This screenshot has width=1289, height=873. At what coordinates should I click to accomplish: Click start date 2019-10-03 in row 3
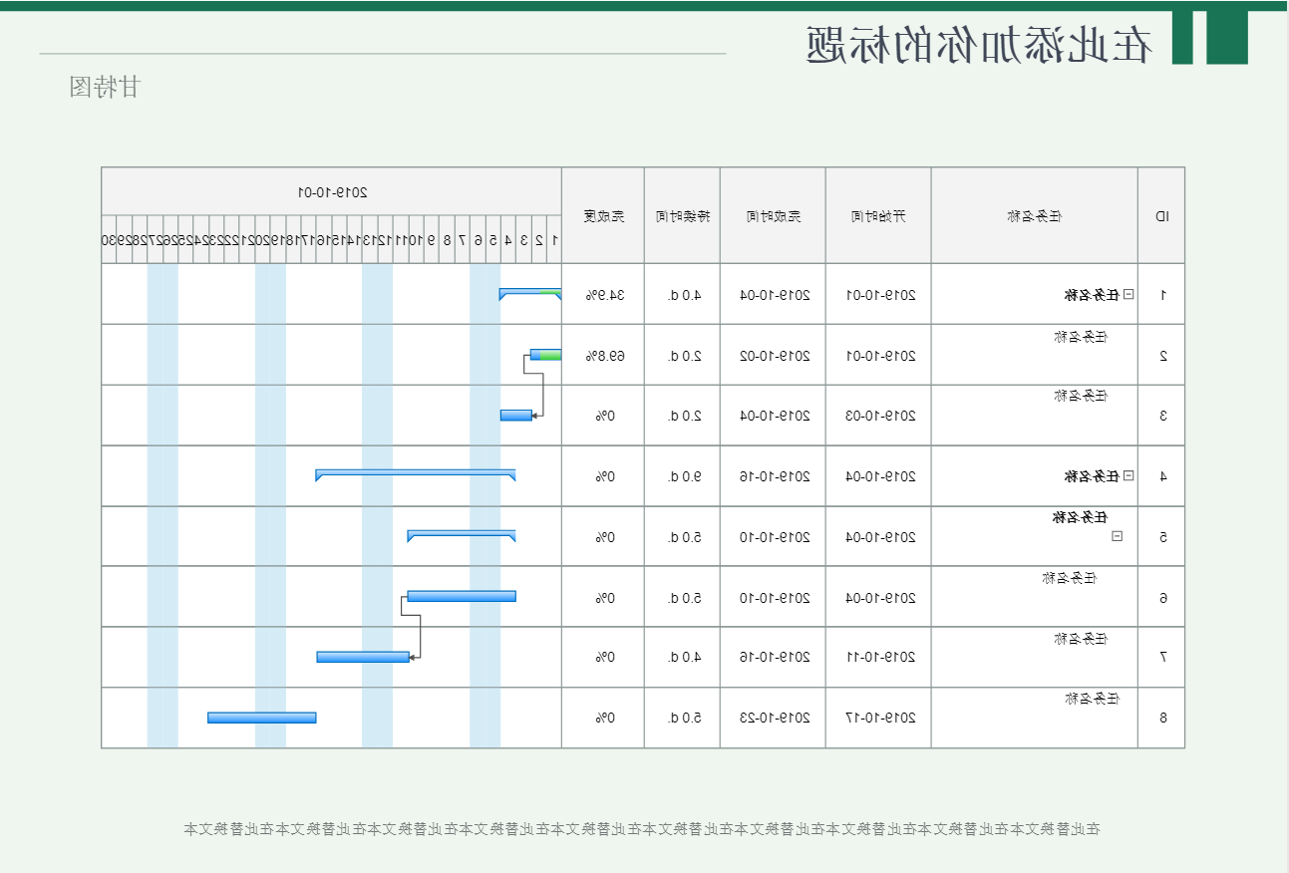coord(878,416)
